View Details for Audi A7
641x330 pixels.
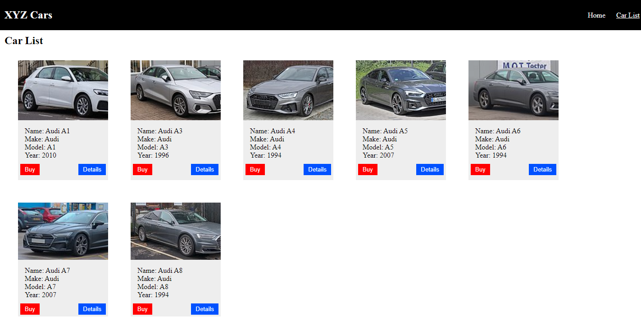(x=92, y=309)
